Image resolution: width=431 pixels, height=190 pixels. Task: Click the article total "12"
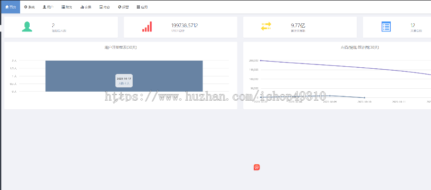tap(413, 25)
